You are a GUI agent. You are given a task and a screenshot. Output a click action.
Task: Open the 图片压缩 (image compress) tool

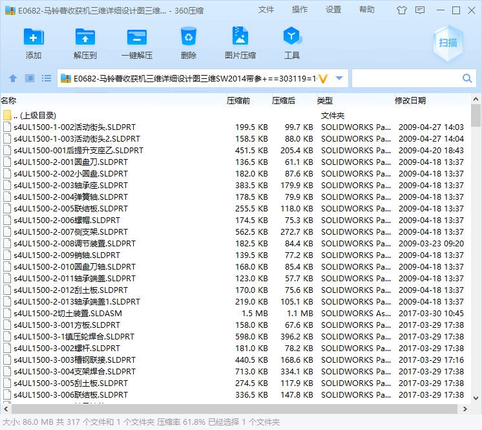pyautogui.click(x=240, y=37)
